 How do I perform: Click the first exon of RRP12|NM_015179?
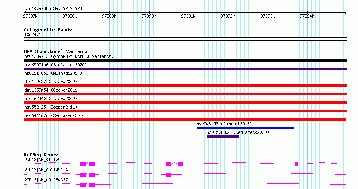(x=83, y=164)
